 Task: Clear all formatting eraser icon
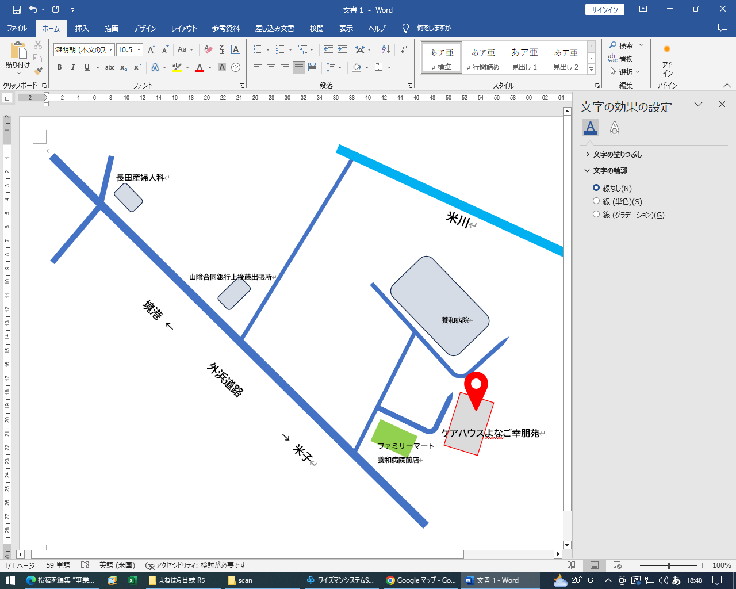pyautogui.click(x=208, y=50)
